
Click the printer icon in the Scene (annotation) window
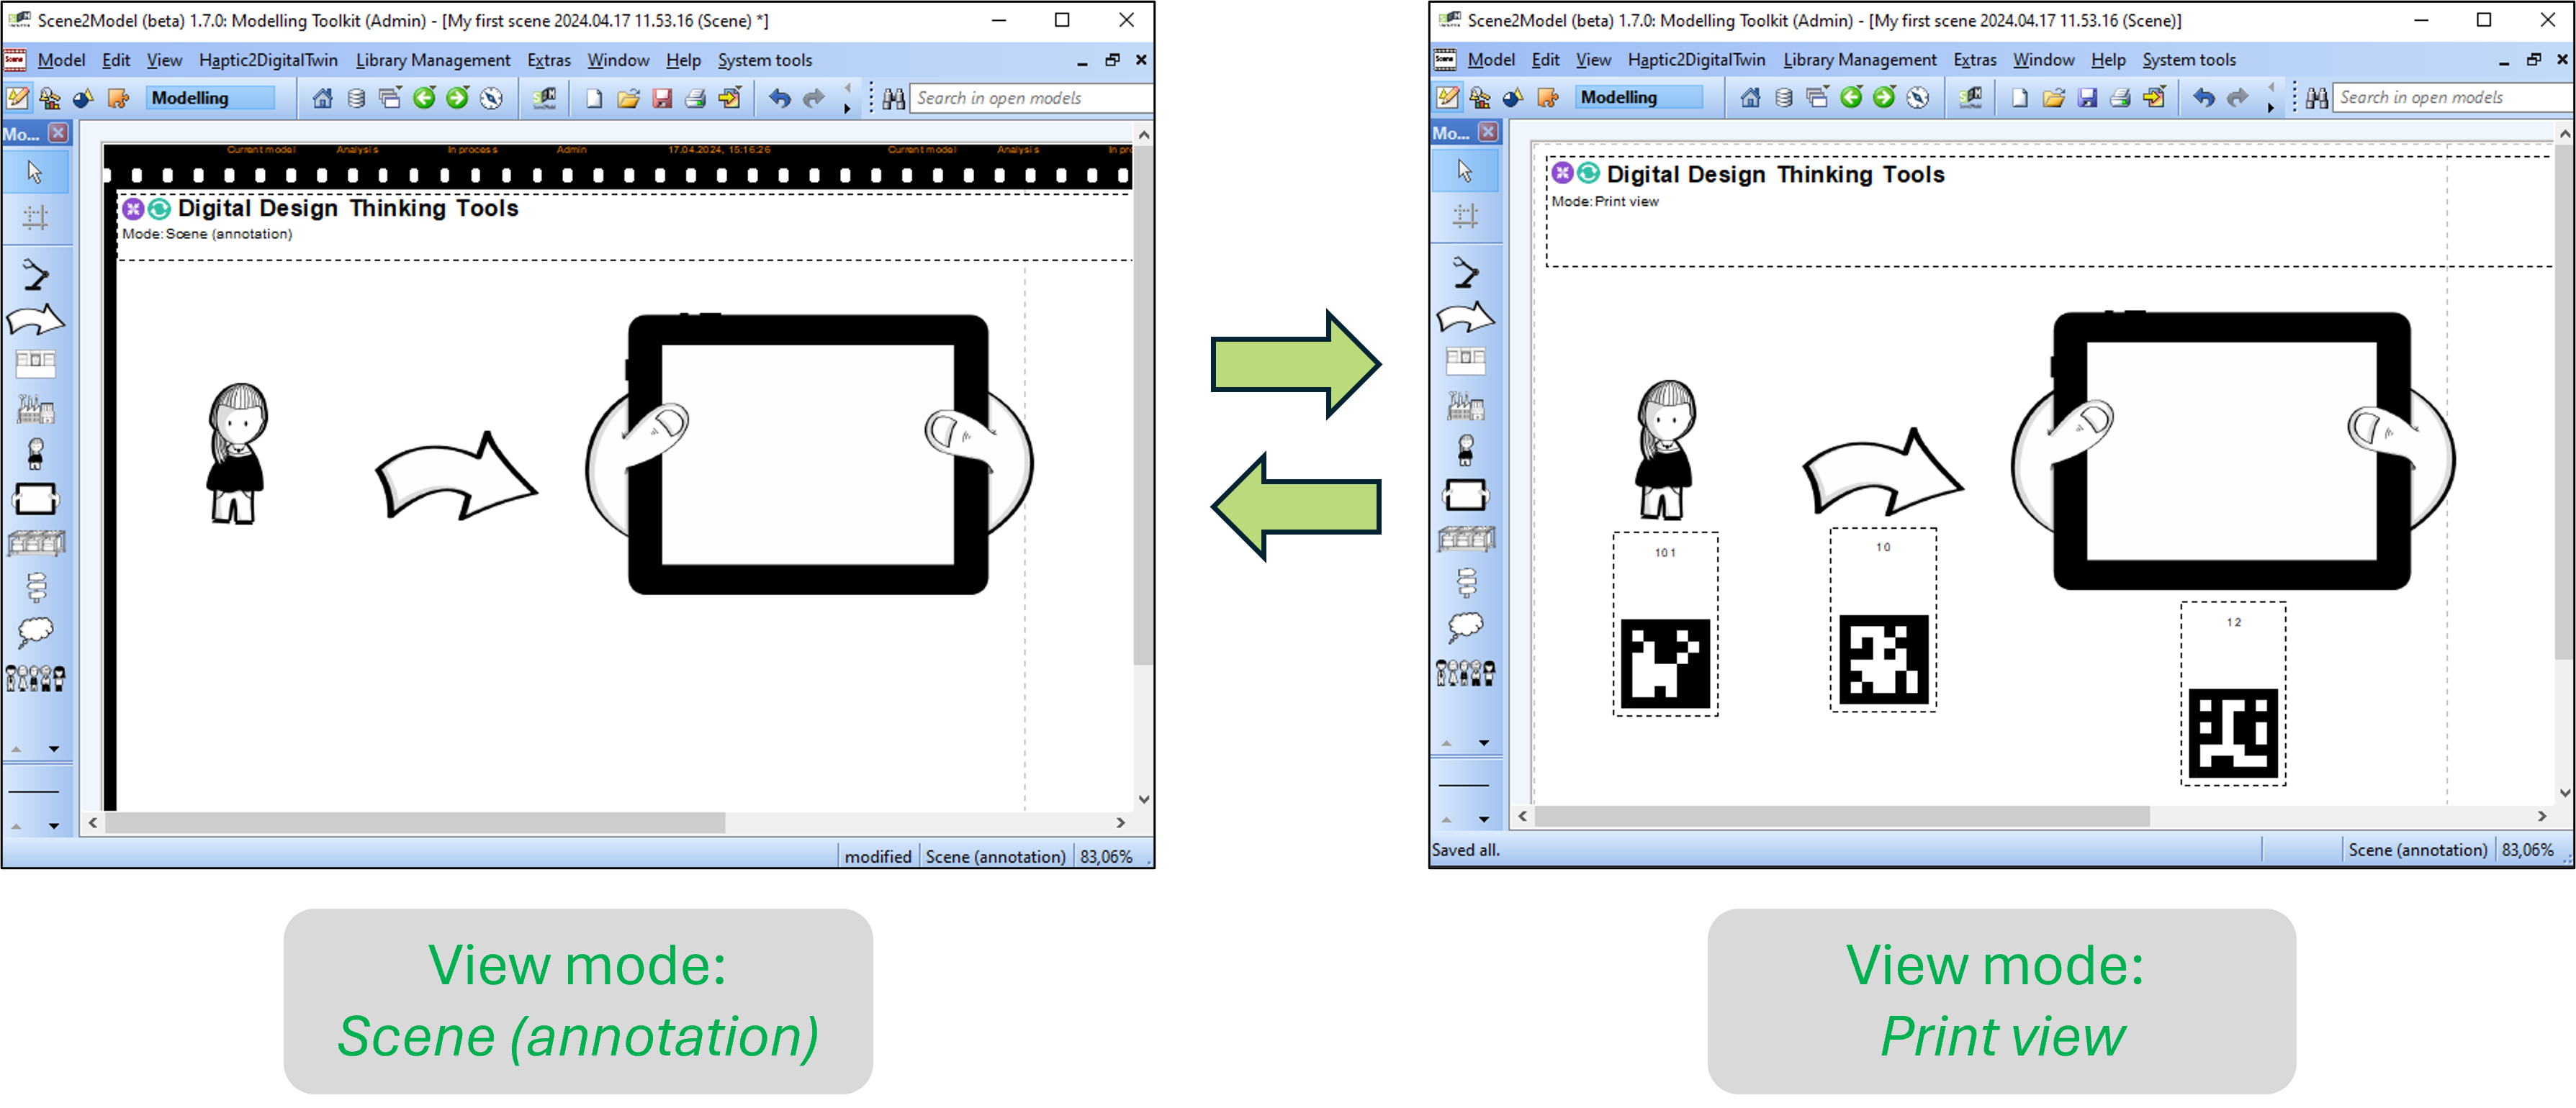pos(696,98)
